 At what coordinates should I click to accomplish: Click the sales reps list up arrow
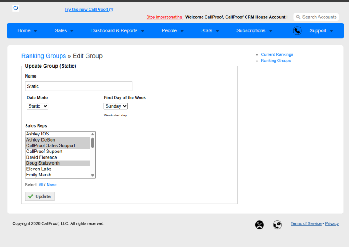pyautogui.click(x=92, y=134)
